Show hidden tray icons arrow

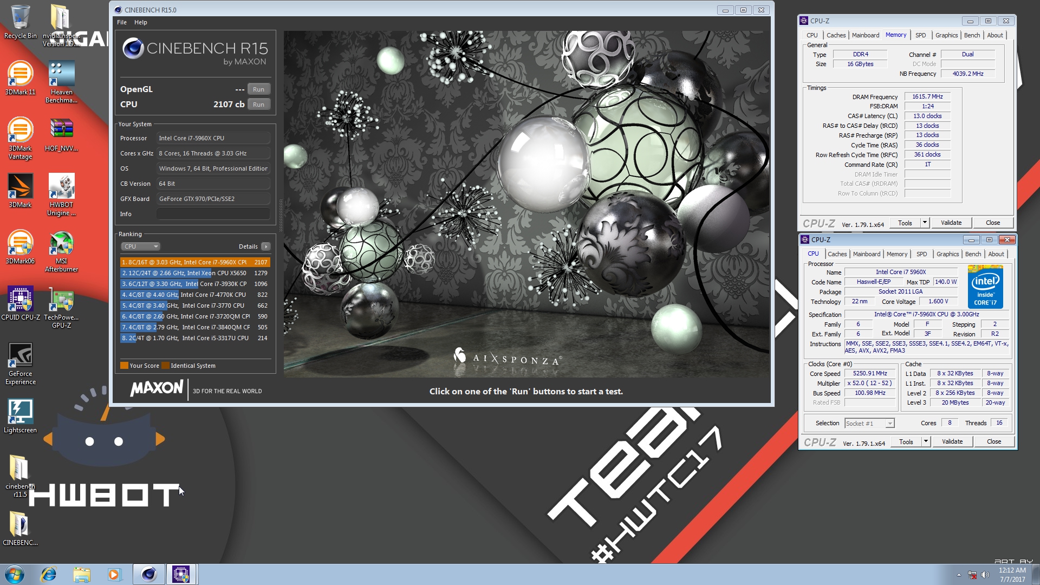coord(959,575)
